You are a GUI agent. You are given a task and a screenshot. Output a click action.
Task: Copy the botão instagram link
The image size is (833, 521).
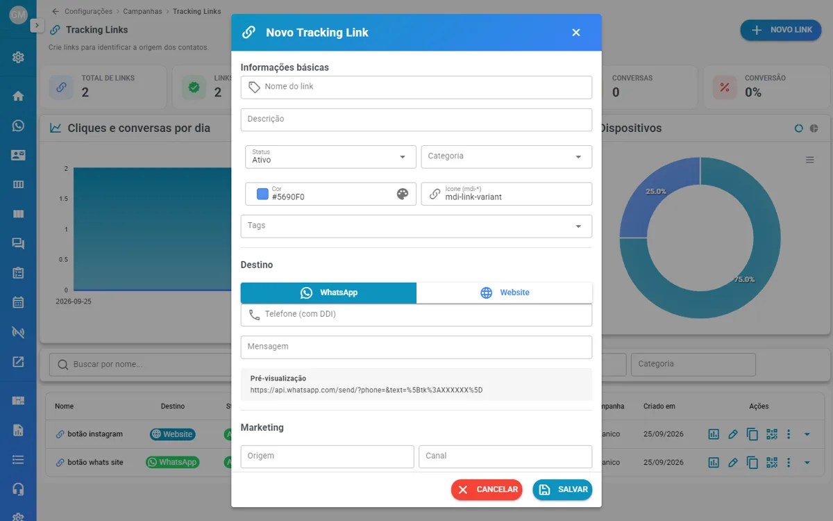[752, 434]
